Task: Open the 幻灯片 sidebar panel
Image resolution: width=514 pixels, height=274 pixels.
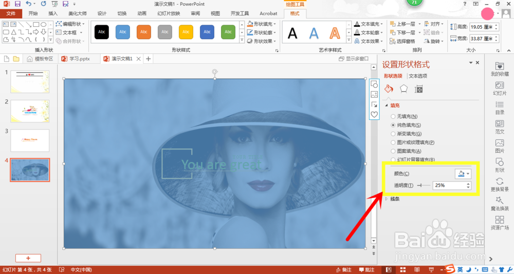Action: [500, 88]
